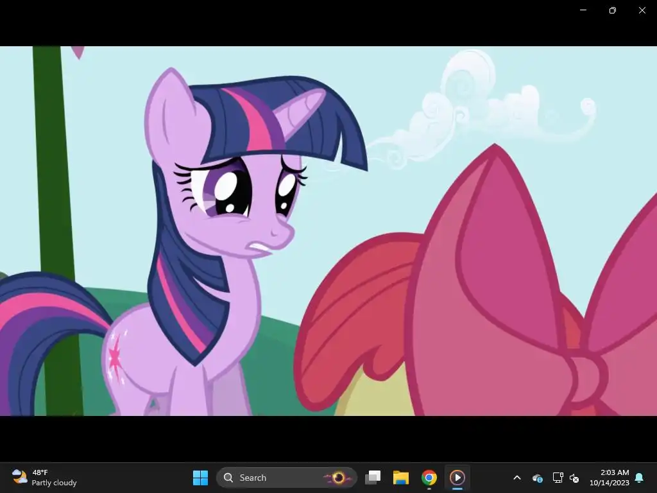Click the muted volume tray icon
657x493 pixels.
click(x=574, y=478)
